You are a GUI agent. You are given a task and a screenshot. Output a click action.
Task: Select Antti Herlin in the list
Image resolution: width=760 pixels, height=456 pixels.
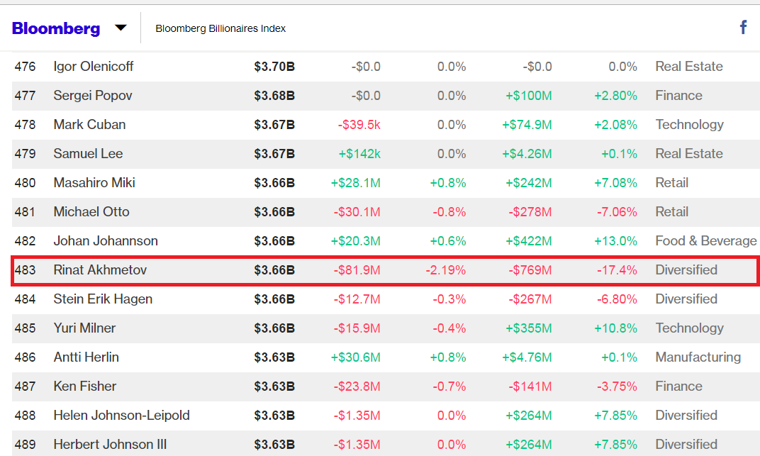click(86, 357)
